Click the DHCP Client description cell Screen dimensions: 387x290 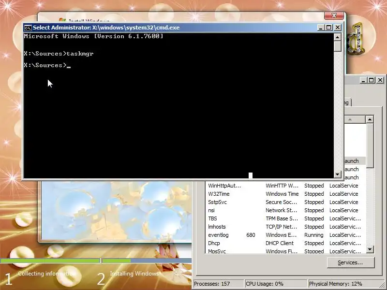point(280,243)
